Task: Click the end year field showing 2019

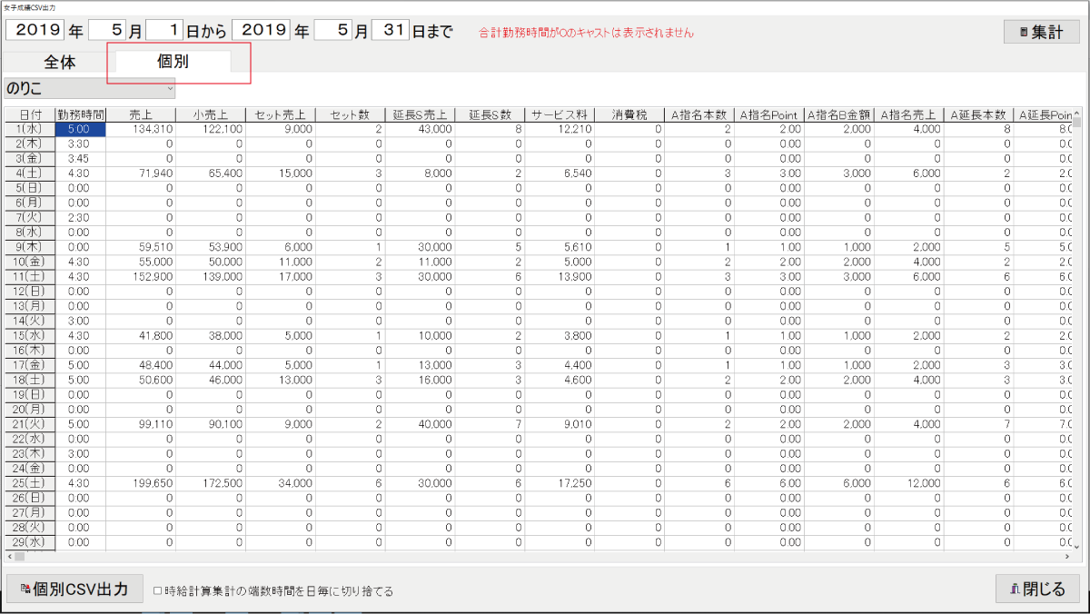Action: (x=261, y=31)
